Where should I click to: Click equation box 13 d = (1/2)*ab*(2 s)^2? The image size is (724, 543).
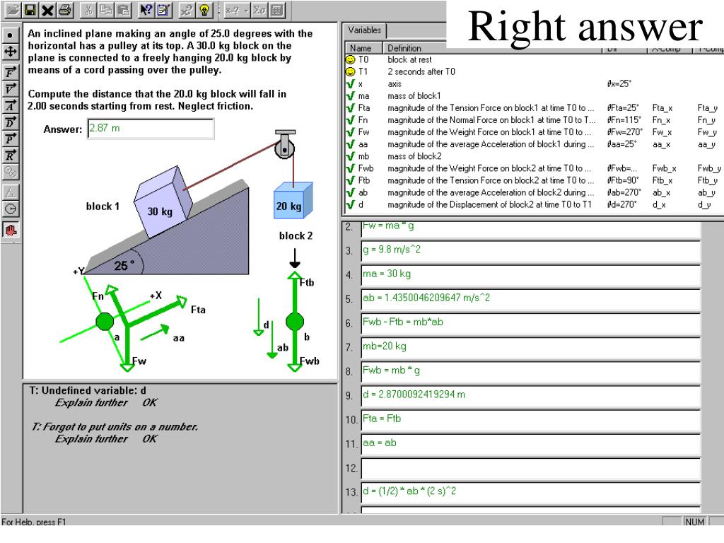(x=530, y=493)
